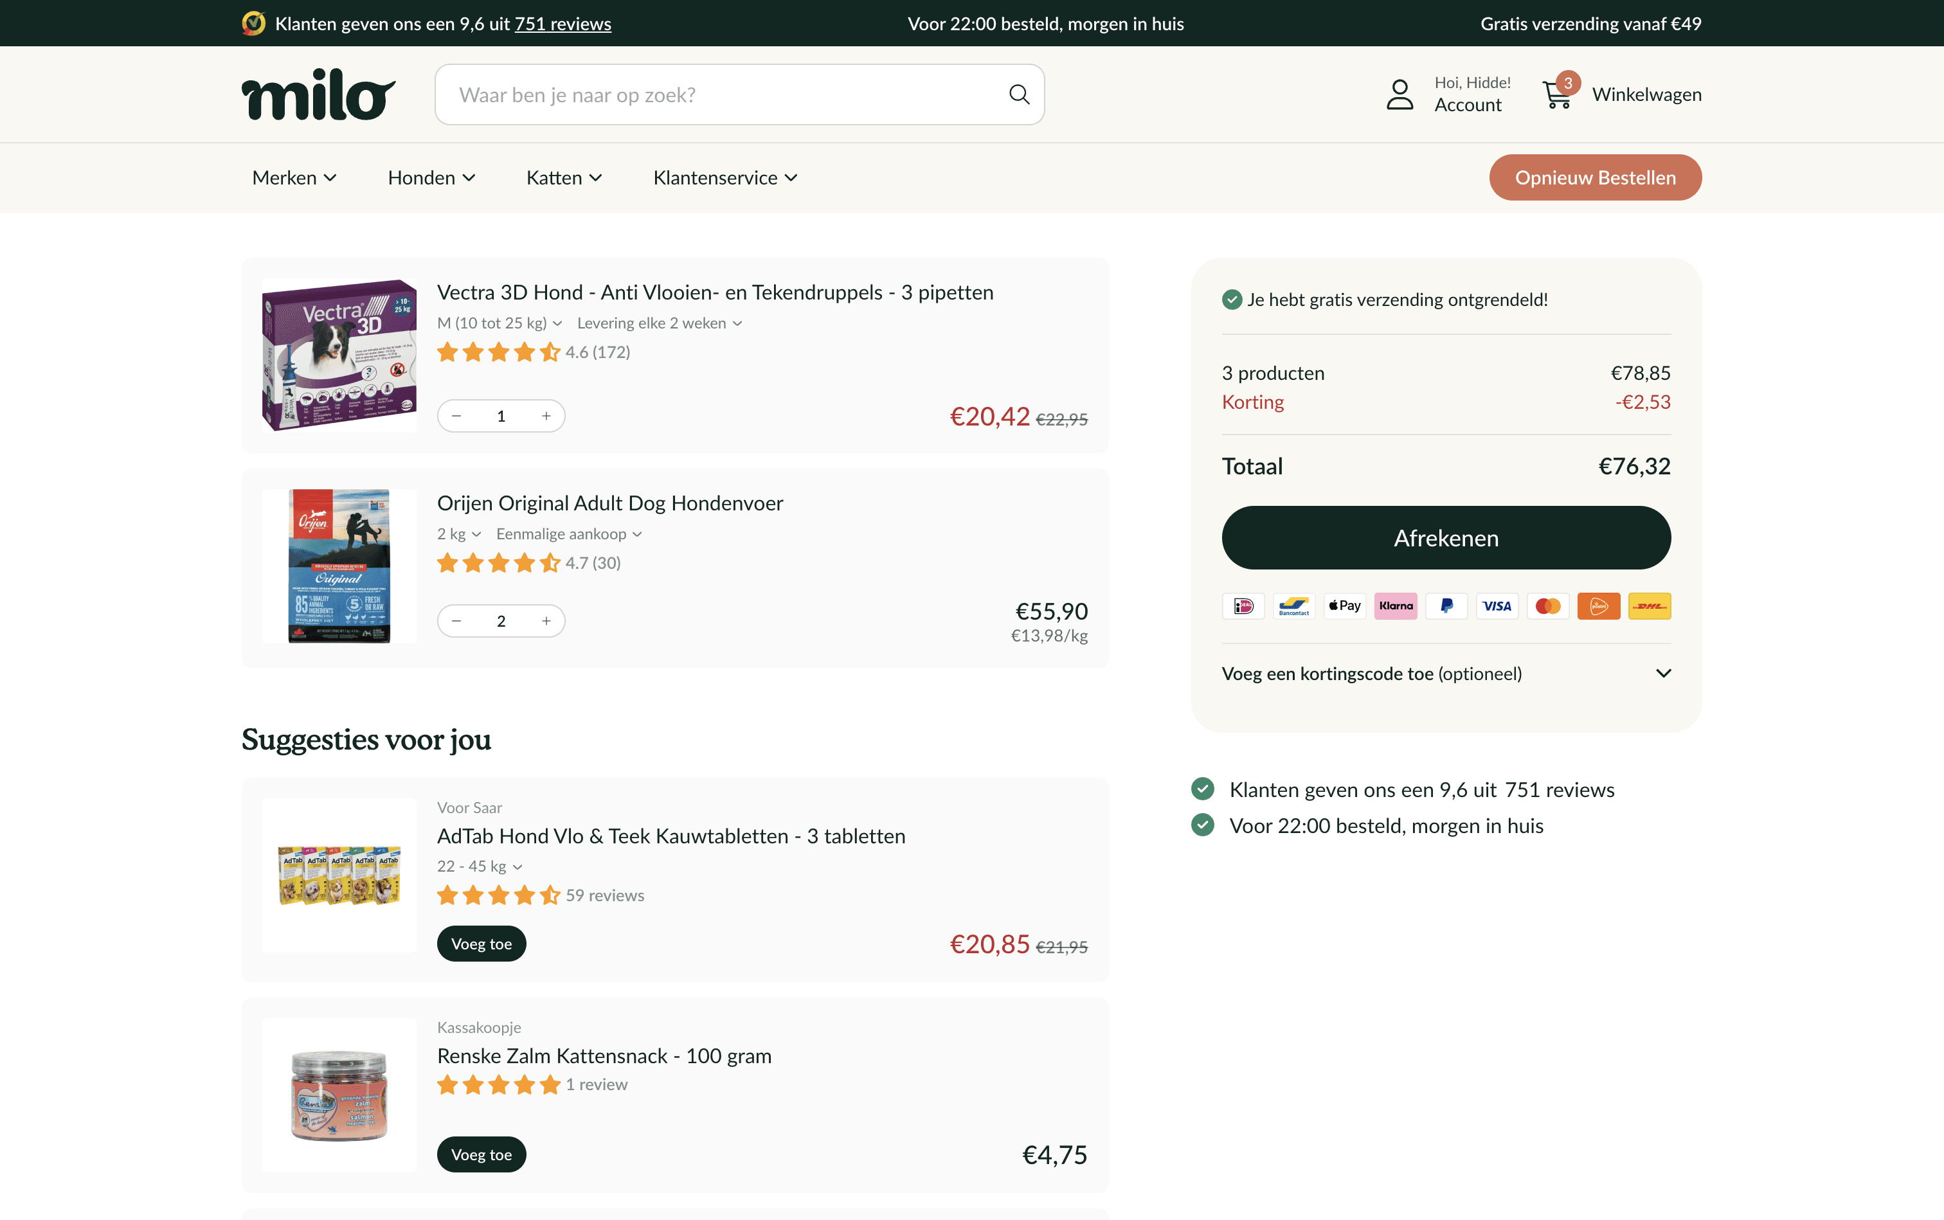Image resolution: width=1944 pixels, height=1220 pixels.
Task: Click the Klarna payment icon
Action: point(1395,606)
